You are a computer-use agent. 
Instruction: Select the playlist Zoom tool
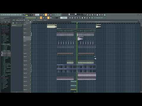click(27, 20)
